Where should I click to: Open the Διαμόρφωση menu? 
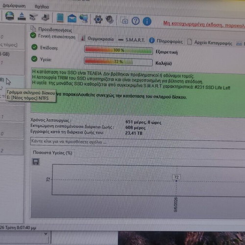pyautogui.click(x=14, y=6)
